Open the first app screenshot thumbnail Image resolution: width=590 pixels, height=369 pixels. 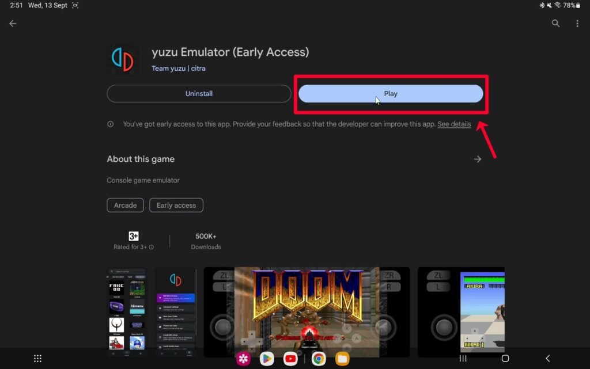[x=126, y=311]
